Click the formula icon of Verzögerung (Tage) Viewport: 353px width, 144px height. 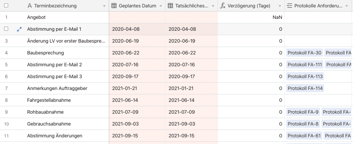223,6
